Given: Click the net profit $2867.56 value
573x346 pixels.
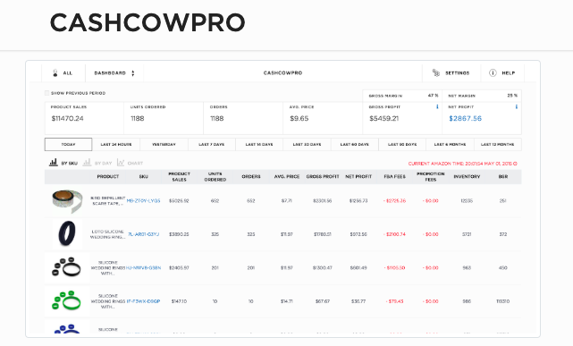Looking at the screenshot, I should (465, 118).
